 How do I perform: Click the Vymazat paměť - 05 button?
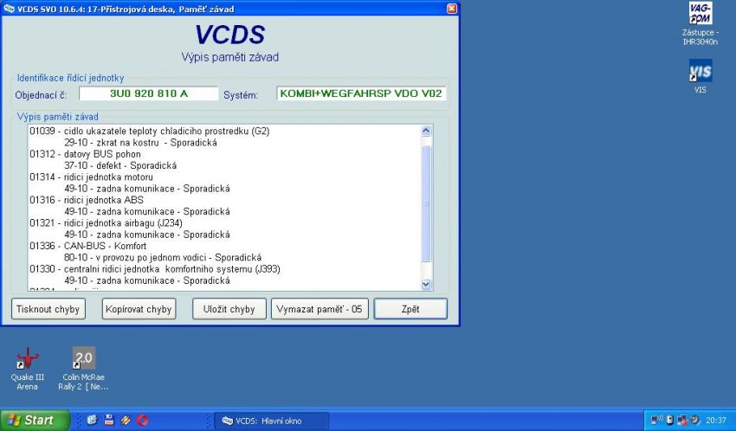320,309
